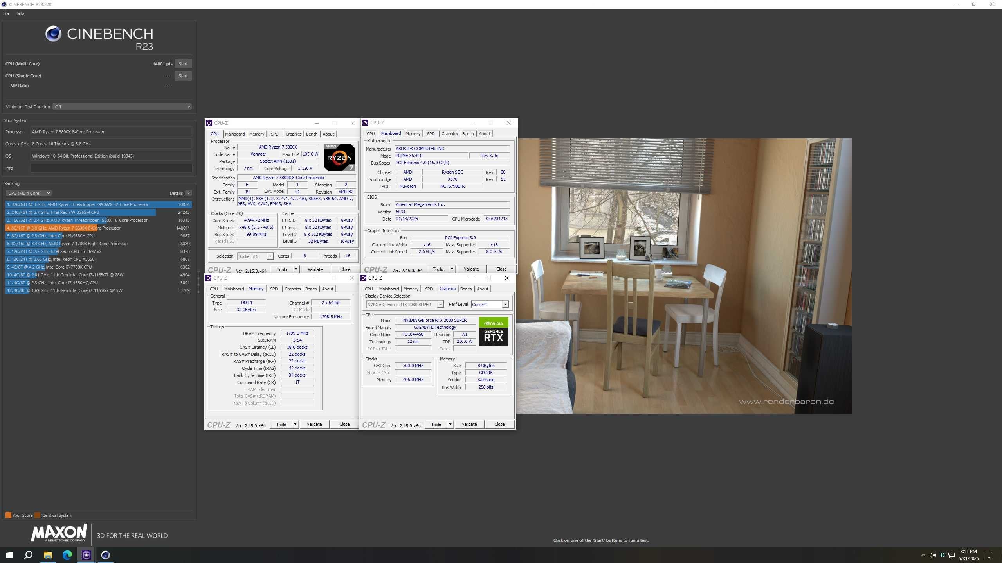Launch Microsoft Edge from taskbar
Viewport: 1002px width, 563px height.
[67, 555]
